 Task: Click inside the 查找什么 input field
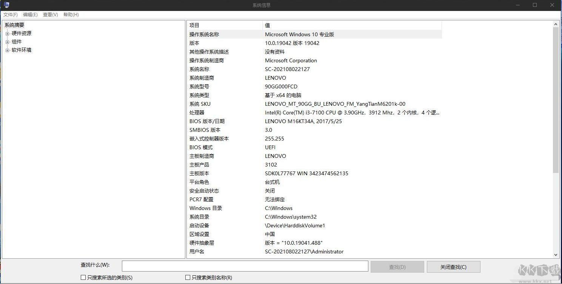tap(245, 266)
